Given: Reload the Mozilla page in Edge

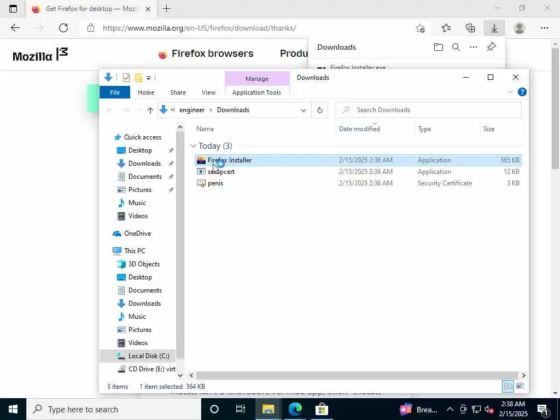Looking at the screenshot, I should pyautogui.click(x=63, y=28).
